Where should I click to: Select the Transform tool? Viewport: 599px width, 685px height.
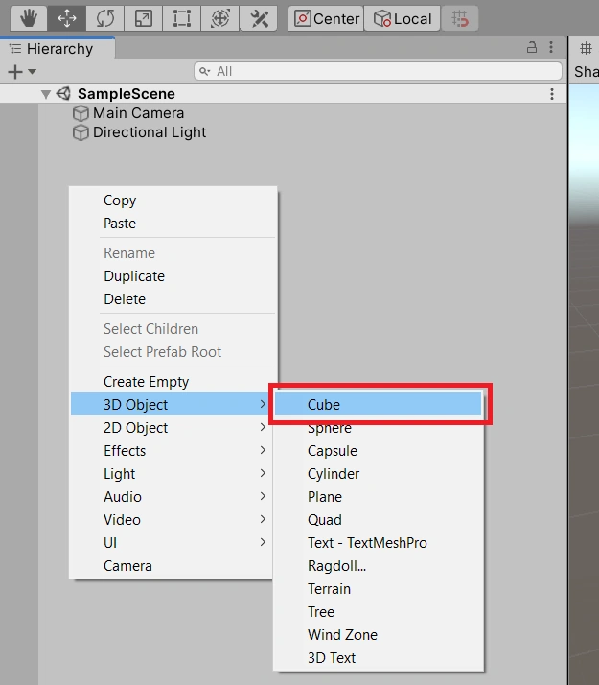pos(220,18)
